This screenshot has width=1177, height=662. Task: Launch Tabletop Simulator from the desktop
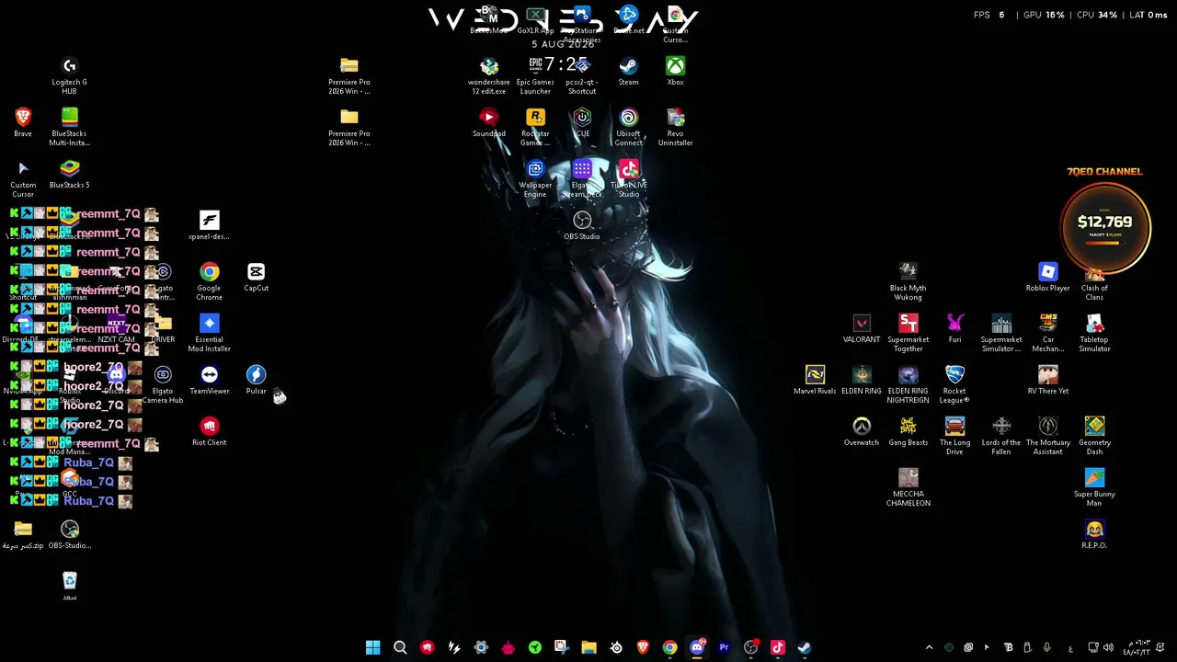pyautogui.click(x=1094, y=324)
